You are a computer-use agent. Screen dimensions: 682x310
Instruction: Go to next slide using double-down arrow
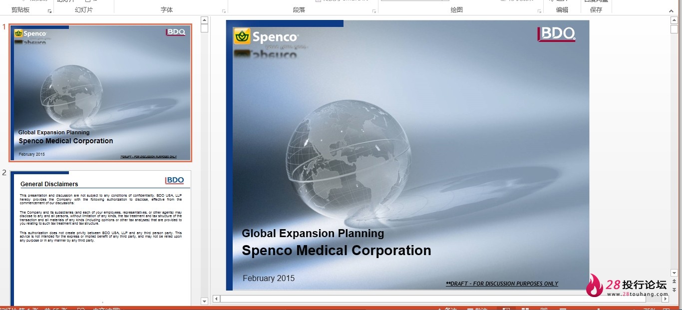click(x=674, y=290)
